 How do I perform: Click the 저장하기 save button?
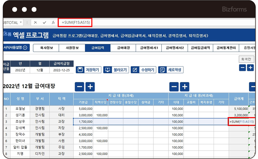pos(88,70)
